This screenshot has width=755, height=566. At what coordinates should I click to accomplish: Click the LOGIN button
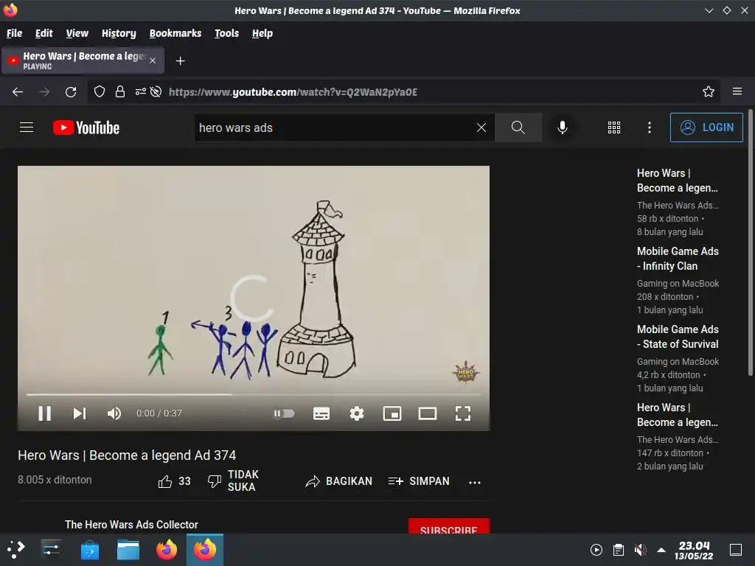(x=706, y=127)
